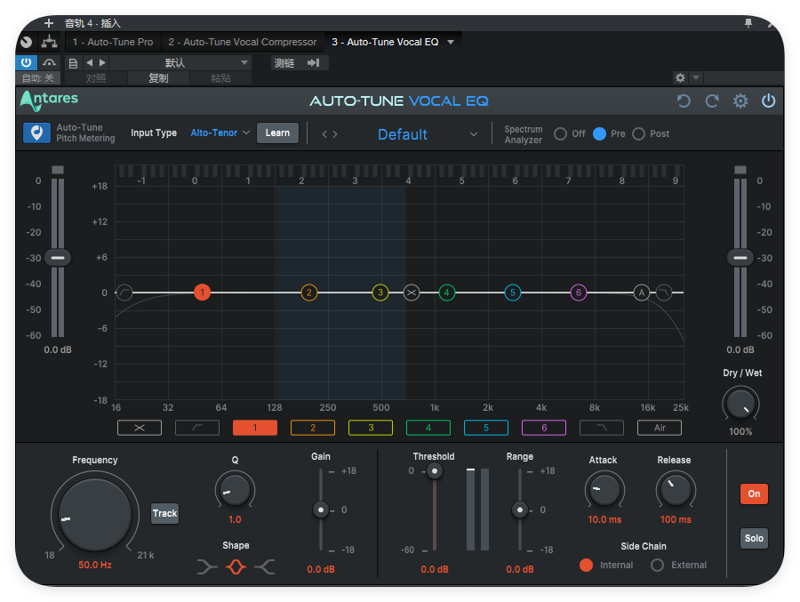This screenshot has height=602, width=800.
Task: Select Air band button
Action: [x=660, y=428]
